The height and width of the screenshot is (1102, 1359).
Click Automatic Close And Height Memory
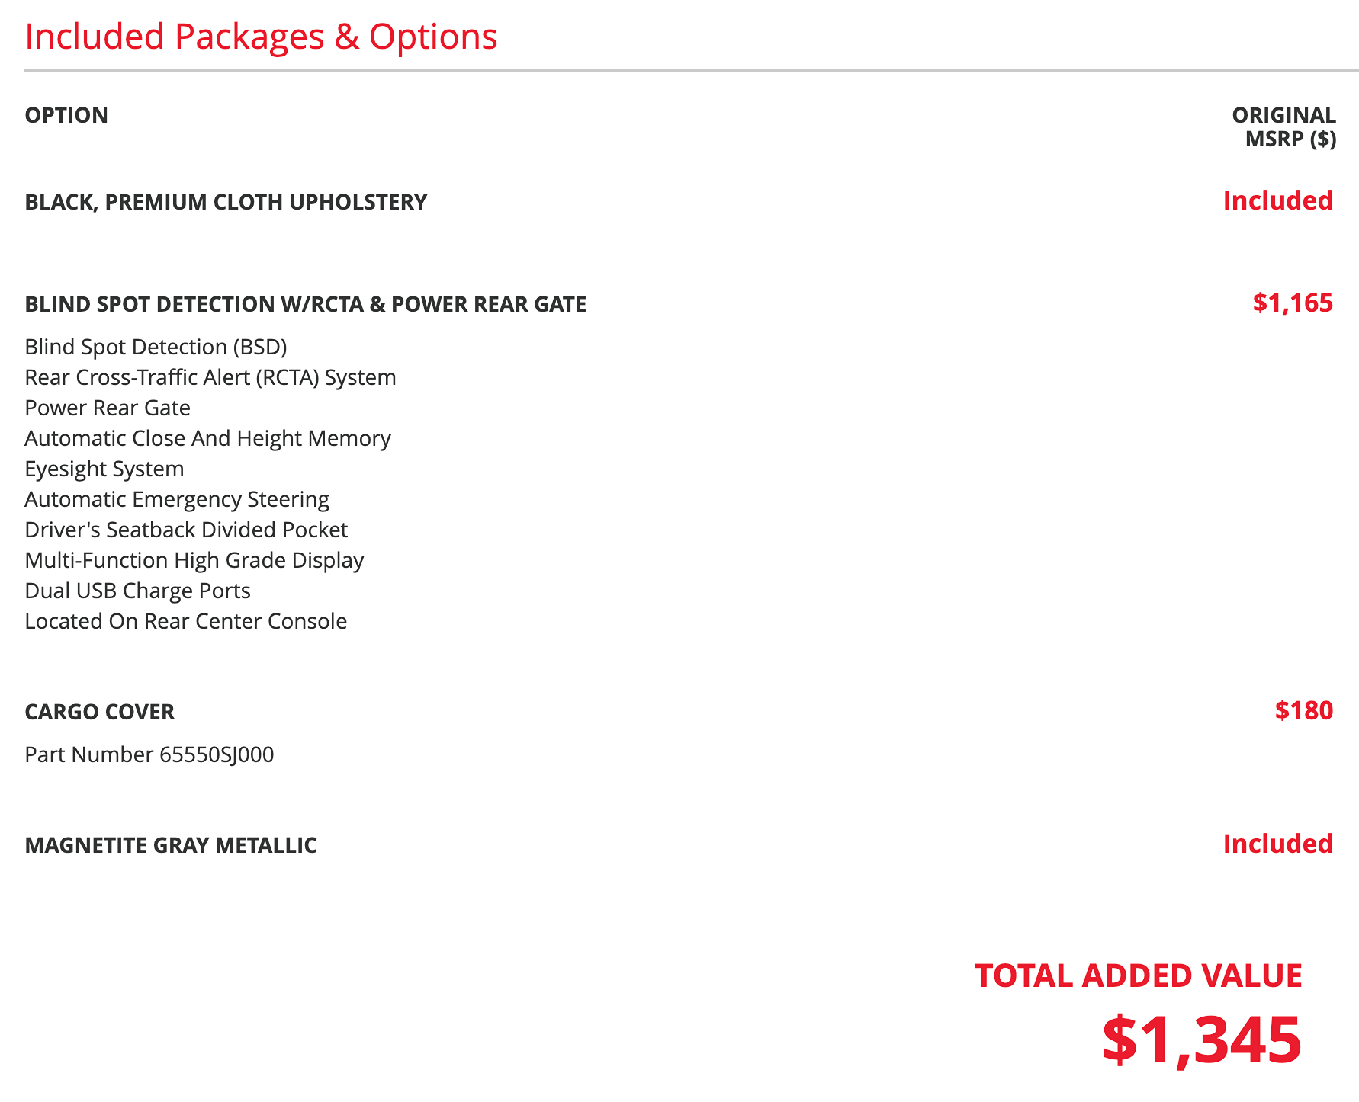[x=207, y=438]
